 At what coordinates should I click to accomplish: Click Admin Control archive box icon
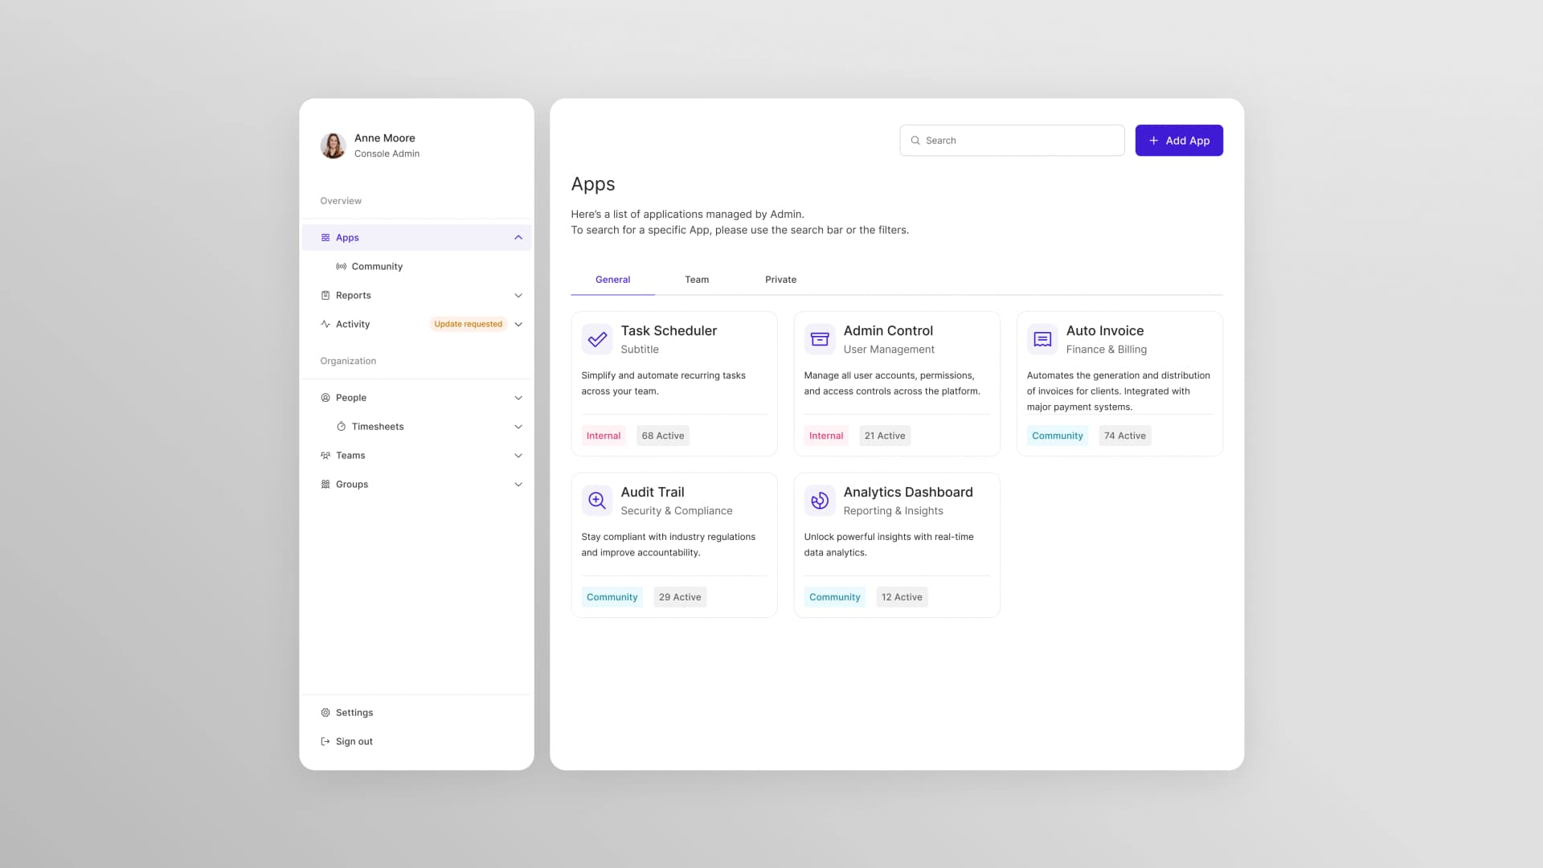(x=820, y=340)
